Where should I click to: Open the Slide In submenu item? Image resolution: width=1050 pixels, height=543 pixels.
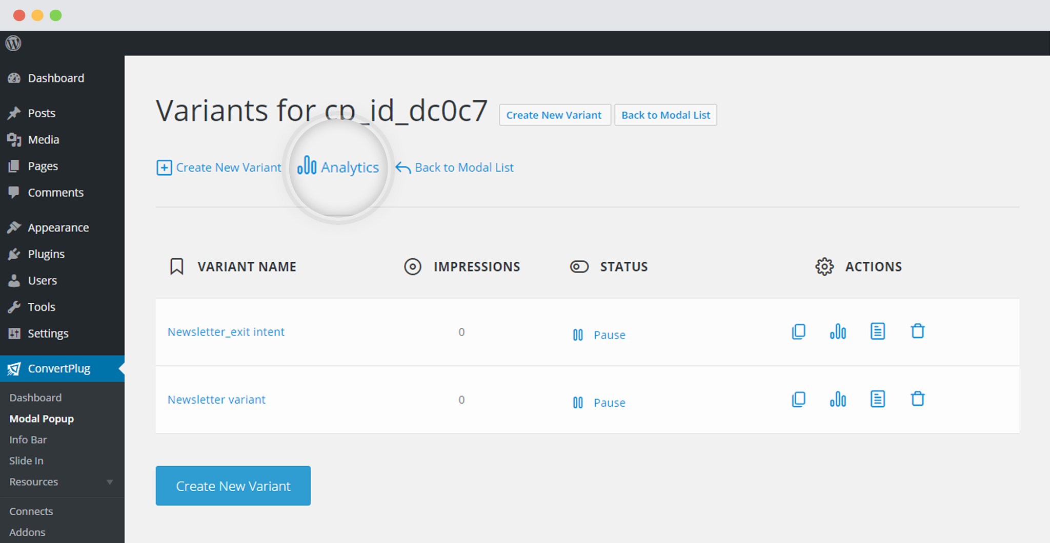click(26, 461)
